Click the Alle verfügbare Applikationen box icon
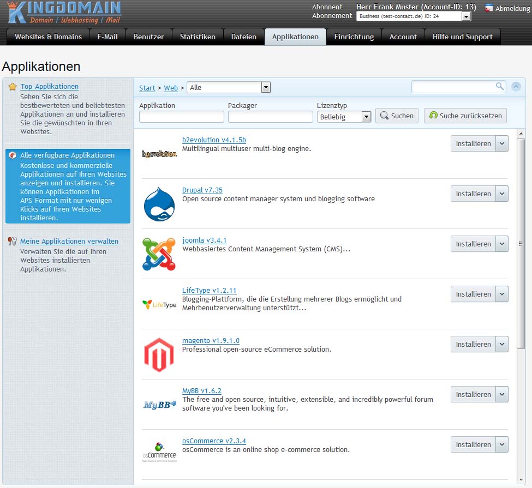This screenshot has height=488, width=532. 13,155
